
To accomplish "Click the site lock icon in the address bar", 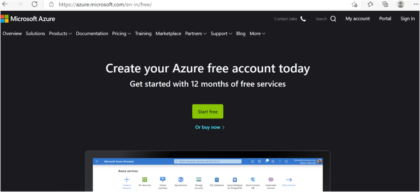I will 51,4.
